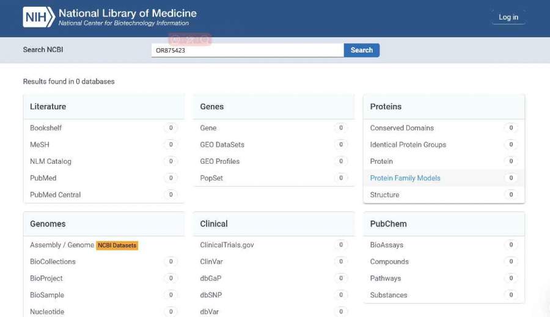Select the Nucleotide database link
The width and height of the screenshot is (550, 317).
47,312
